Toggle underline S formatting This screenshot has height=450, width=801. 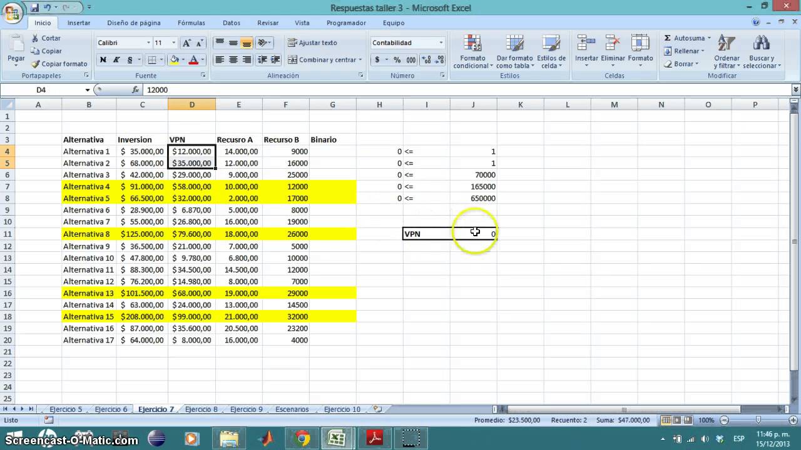(130, 60)
